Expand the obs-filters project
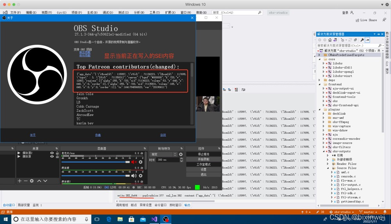391x224 pixels. 323,147
